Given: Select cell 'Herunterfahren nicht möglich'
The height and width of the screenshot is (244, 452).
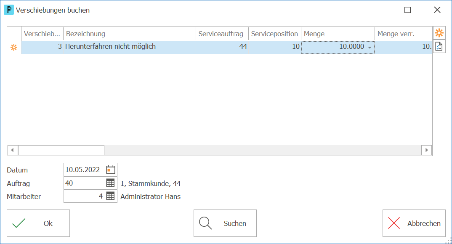Looking at the screenshot, I should pos(130,47).
